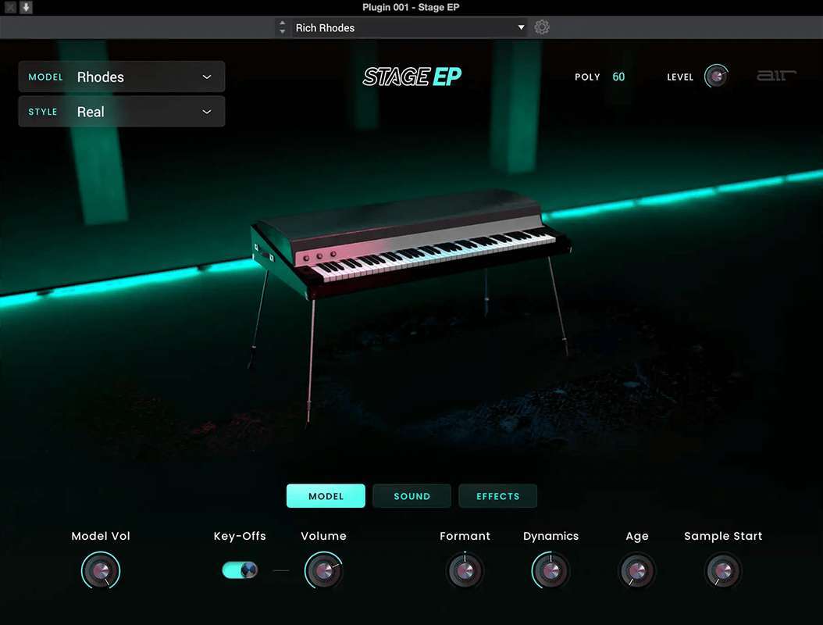
Task: Select the Model tab
Action: pyautogui.click(x=326, y=496)
